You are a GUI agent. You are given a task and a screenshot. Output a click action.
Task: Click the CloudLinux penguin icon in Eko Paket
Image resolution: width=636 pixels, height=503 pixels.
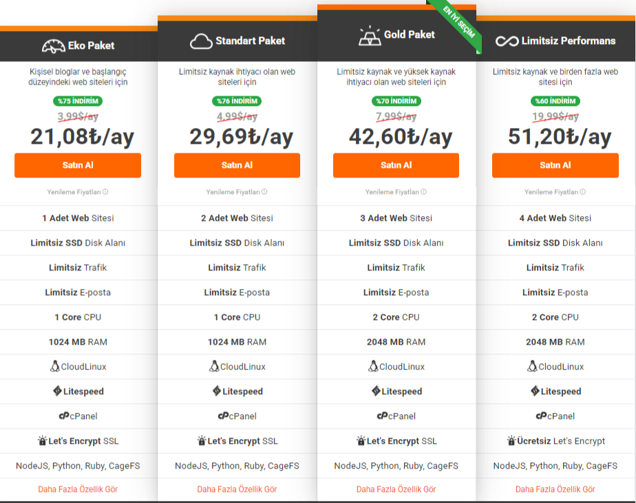(55, 367)
